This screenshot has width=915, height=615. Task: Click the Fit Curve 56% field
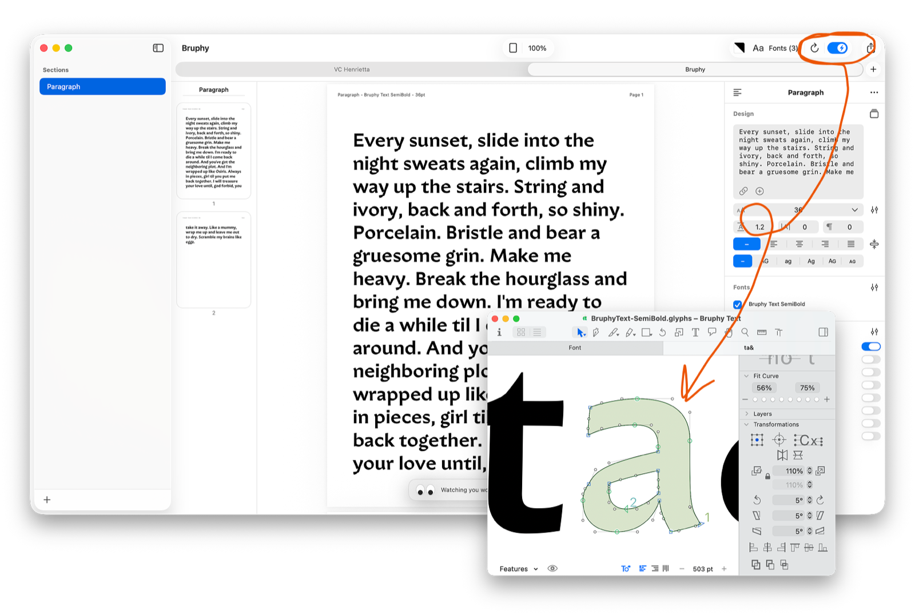[764, 388]
